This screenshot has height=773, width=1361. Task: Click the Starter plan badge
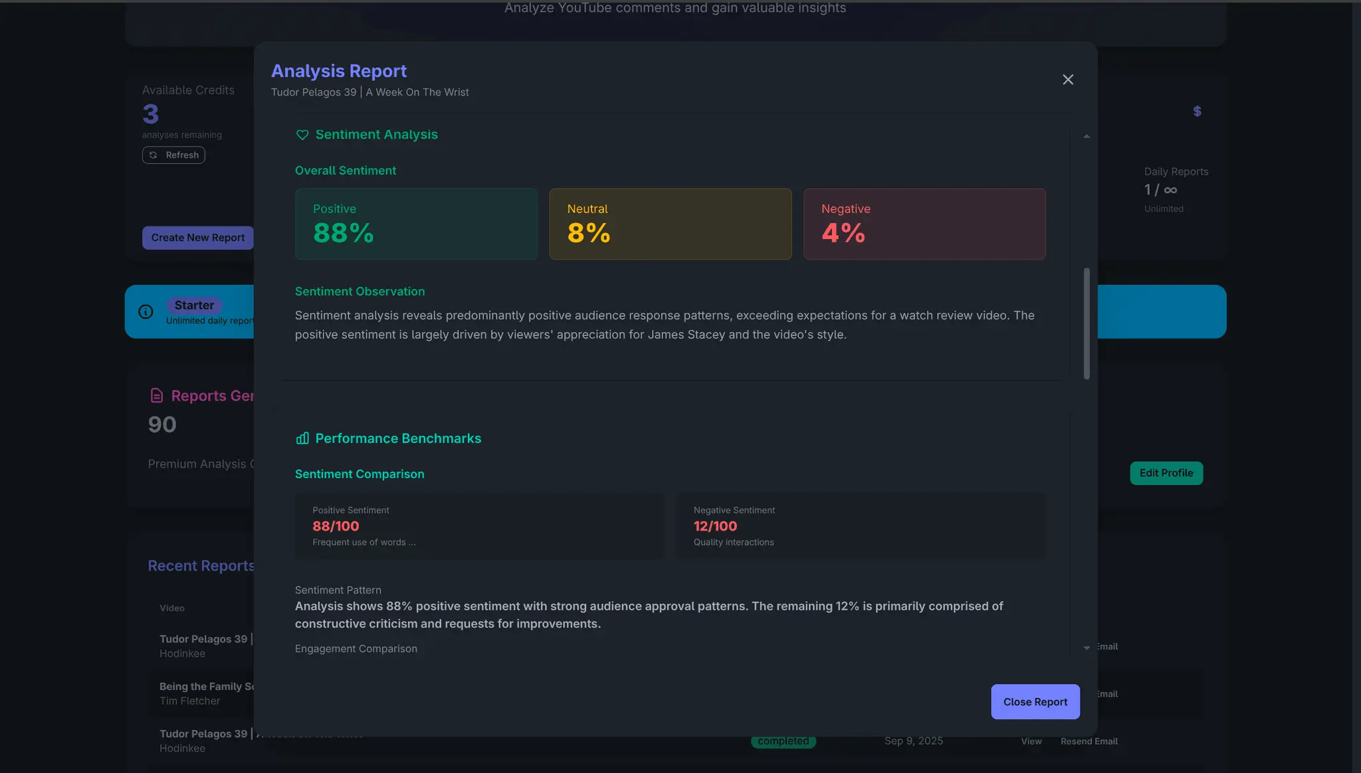pyautogui.click(x=194, y=305)
